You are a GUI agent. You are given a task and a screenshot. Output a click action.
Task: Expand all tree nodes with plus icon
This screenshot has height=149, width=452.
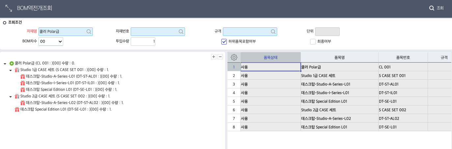pos(214,57)
